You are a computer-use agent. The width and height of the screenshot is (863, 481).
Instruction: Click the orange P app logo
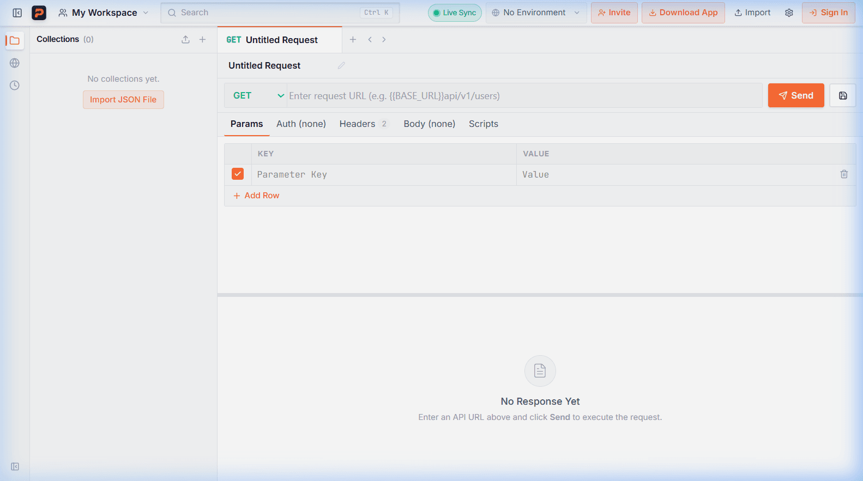click(x=39, y=13)
